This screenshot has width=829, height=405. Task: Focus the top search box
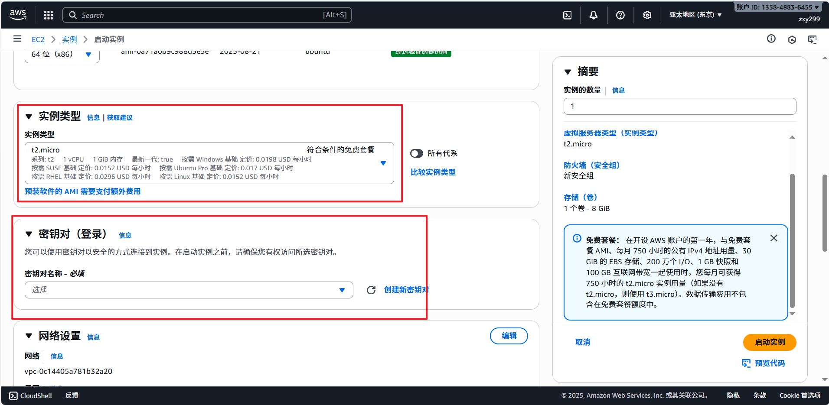point(207,15)
